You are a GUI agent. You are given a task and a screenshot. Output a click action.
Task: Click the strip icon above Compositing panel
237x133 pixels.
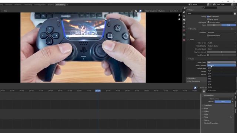(204, 91)
